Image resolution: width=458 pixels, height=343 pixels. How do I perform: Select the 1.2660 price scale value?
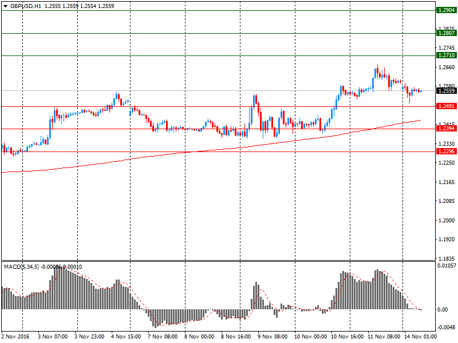[x=447, y=67]
